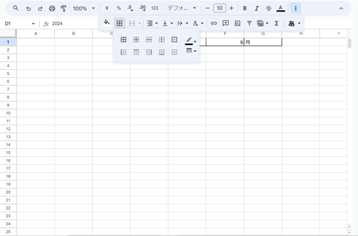Image resolution: width=358 pixels, height=236 pixels.
Task: Click the functions sigma icon
Action: click(x=277, y=23)
